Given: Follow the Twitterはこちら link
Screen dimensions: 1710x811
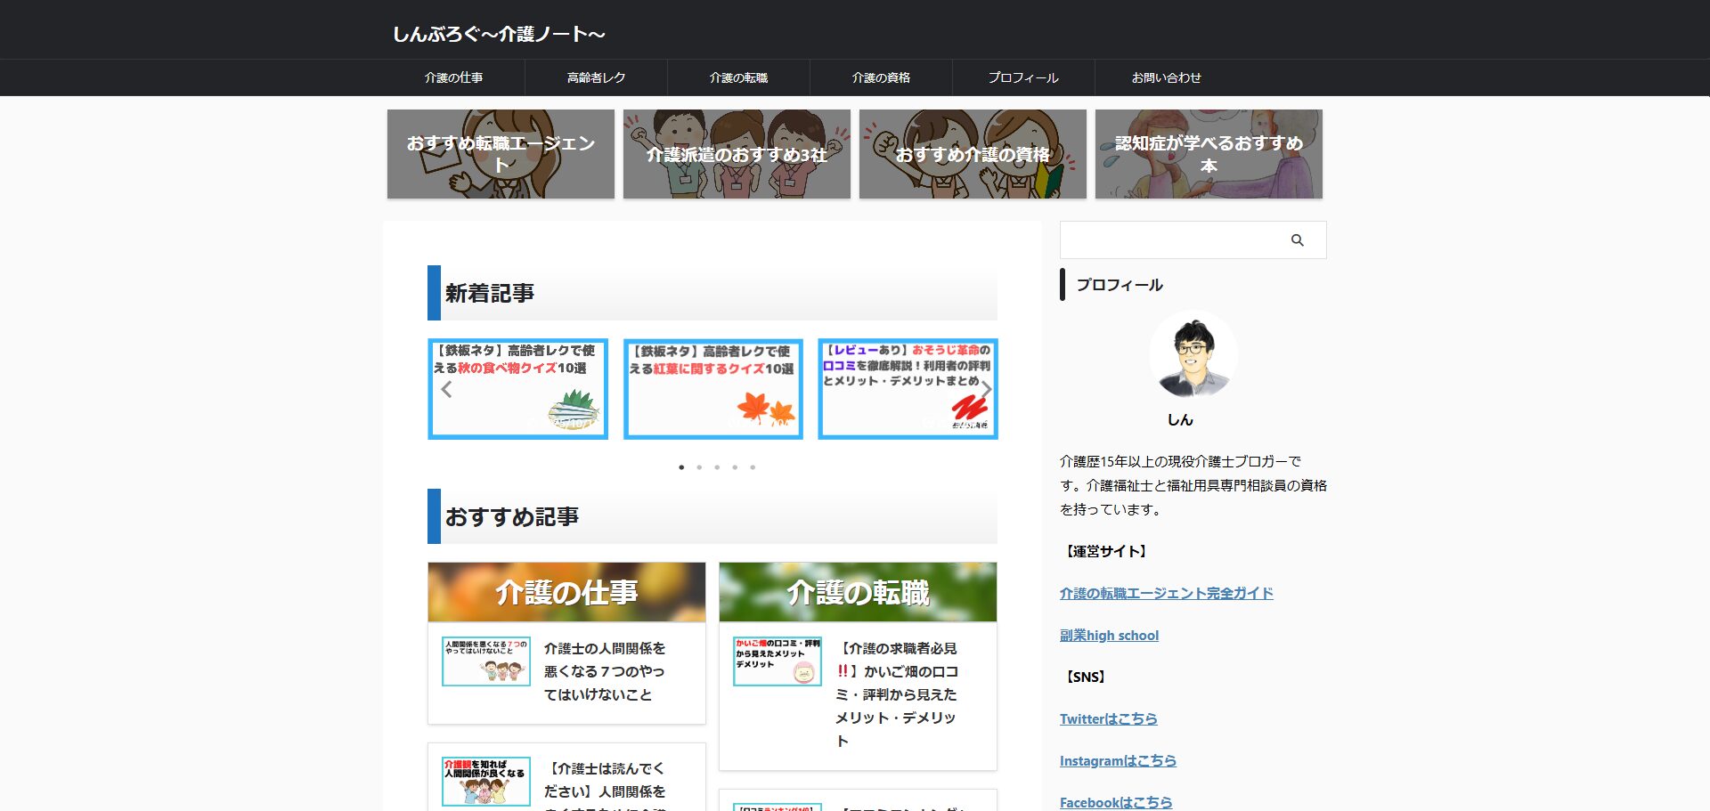Looking at the screenshot, I should (1108, 719).
